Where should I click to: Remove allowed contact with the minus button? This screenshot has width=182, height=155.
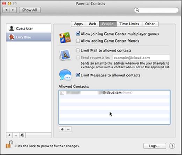point(68,129)
